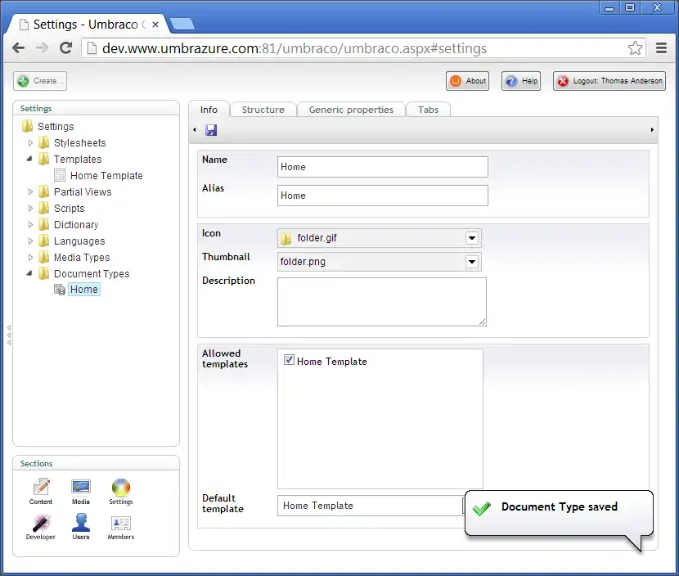Click the About button
The image size is (679, 576).
click(467, 81)
